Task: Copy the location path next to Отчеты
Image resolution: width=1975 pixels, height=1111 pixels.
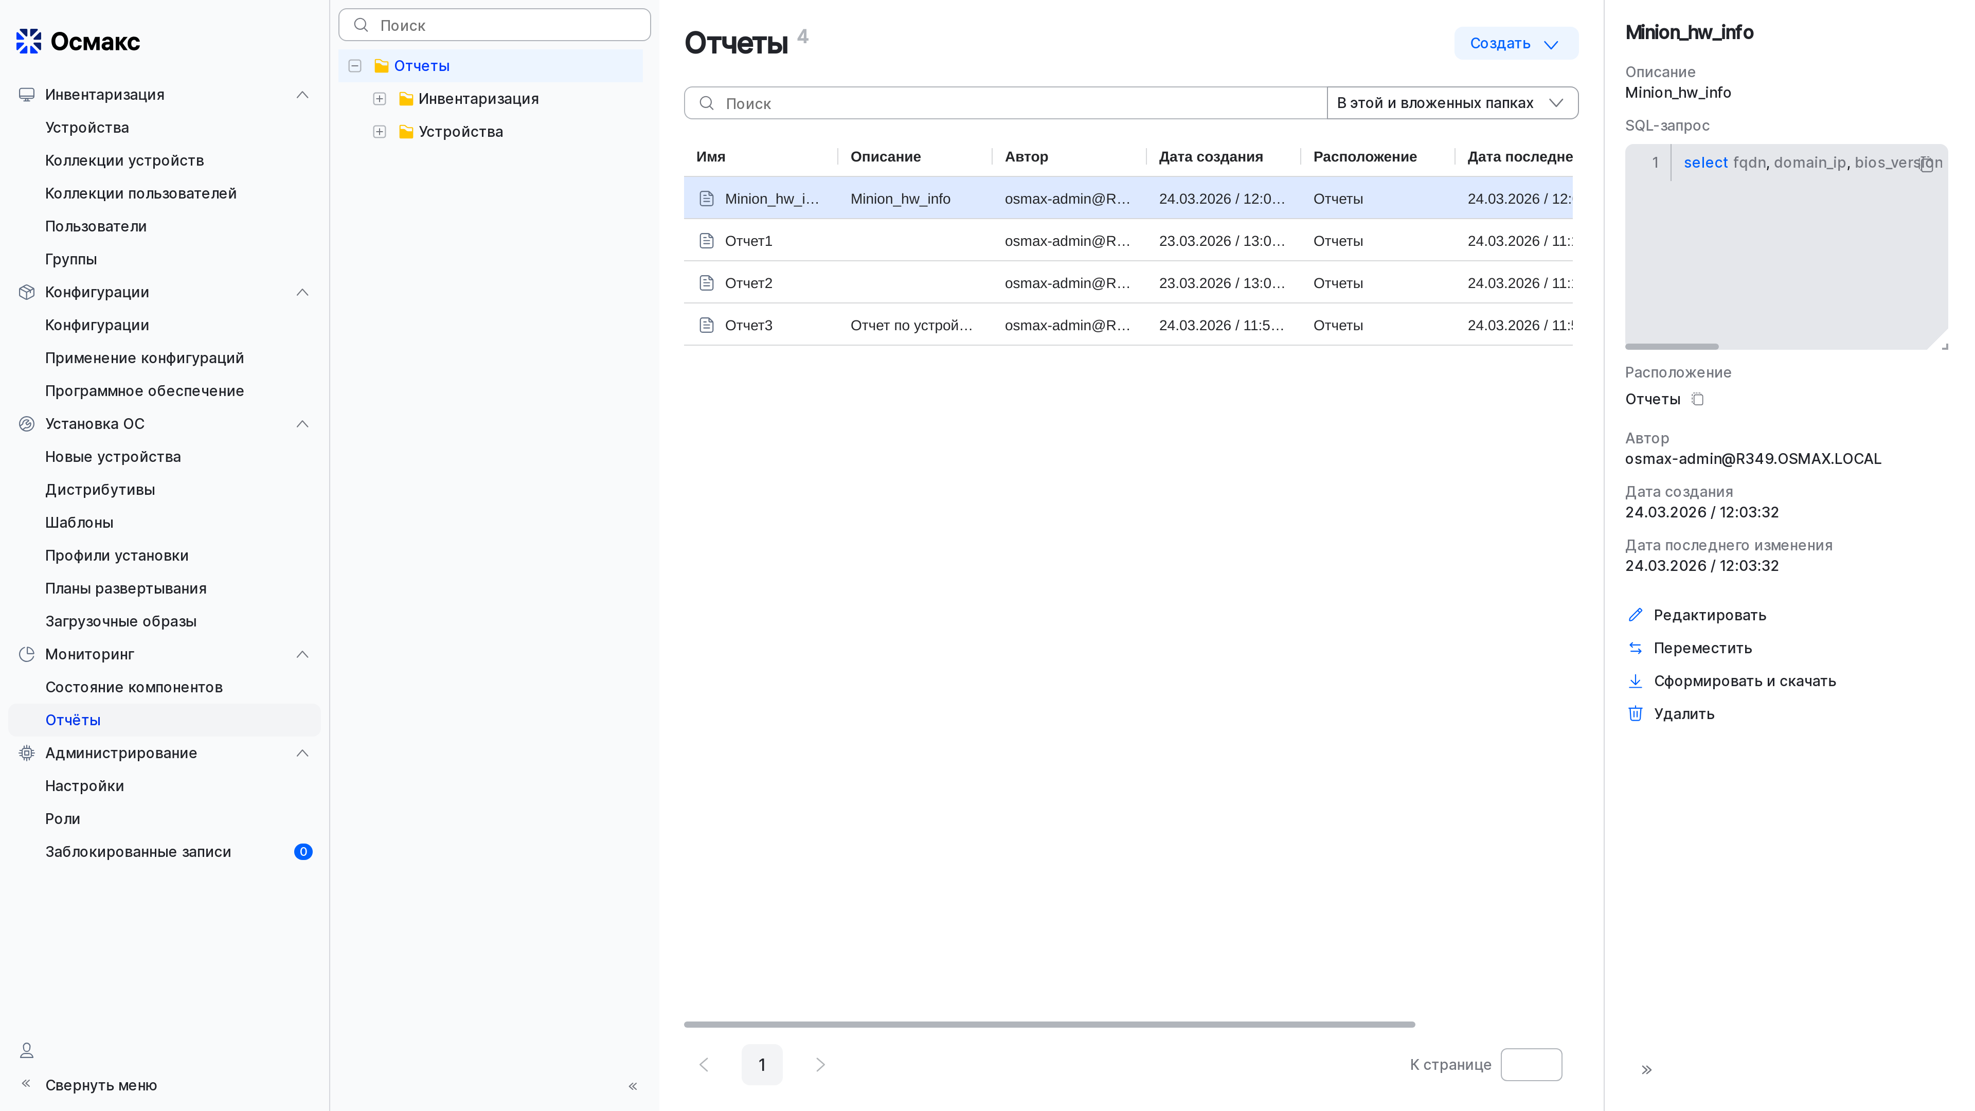Action: [x=1697, y=400]
